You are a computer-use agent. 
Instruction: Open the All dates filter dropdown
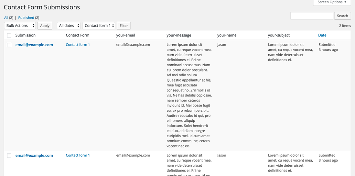pos(69,26)
